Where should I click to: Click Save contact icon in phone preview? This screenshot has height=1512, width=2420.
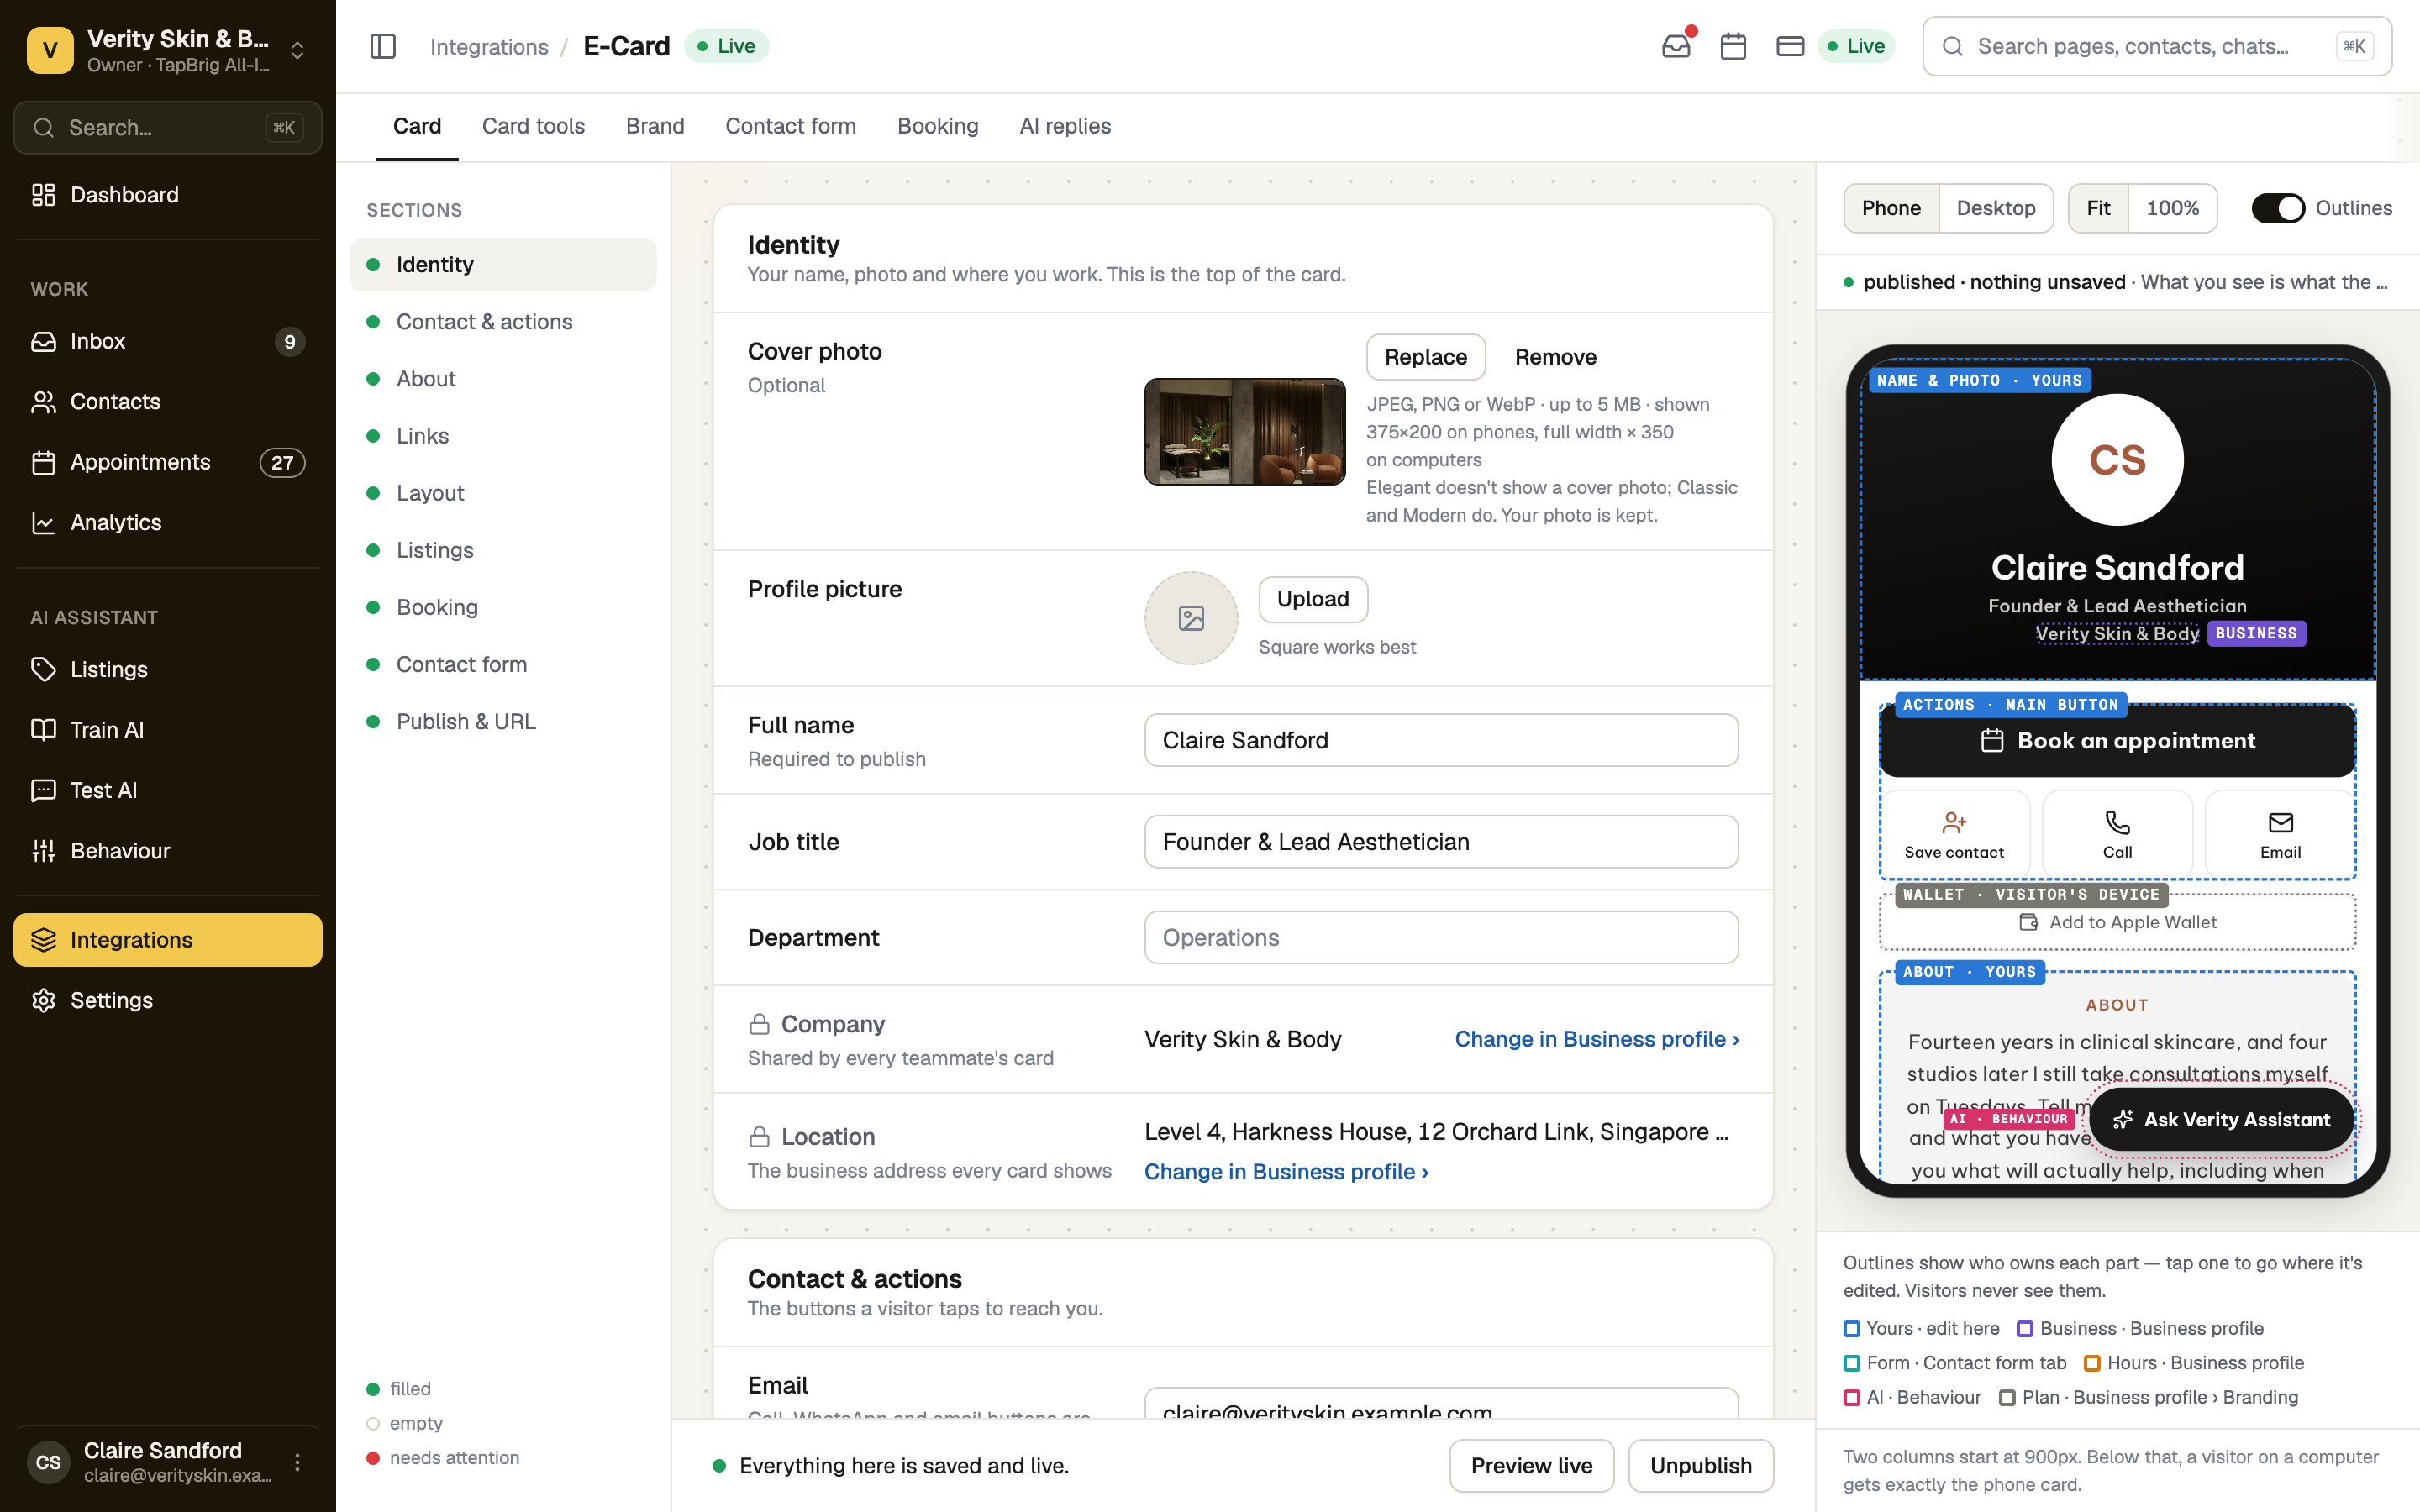1954,834
